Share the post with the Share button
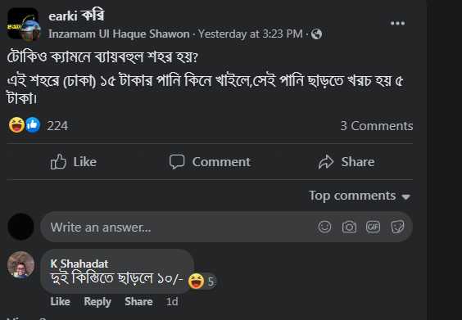462x320 pixels. pyautogui.click(x=346, y=161)
